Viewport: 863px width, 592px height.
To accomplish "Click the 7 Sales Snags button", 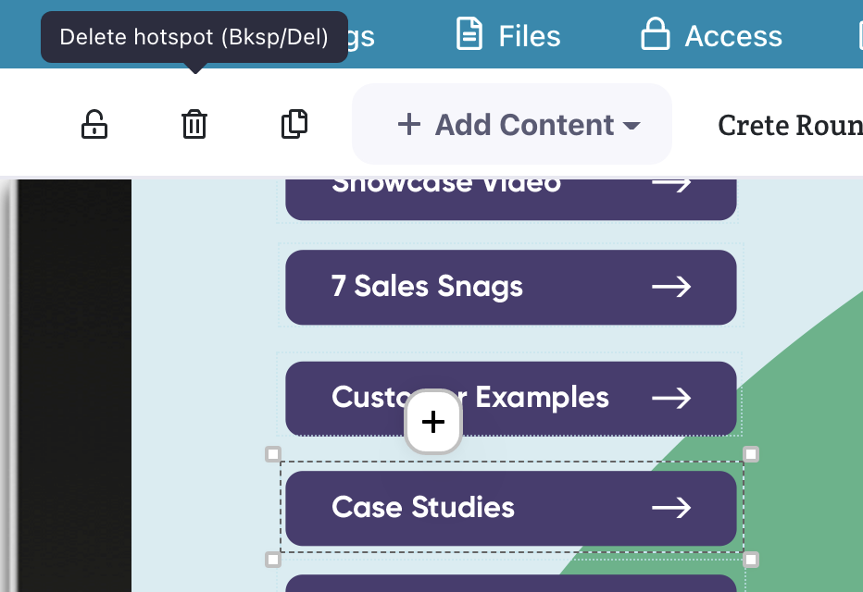I will [x=510, y=287].
